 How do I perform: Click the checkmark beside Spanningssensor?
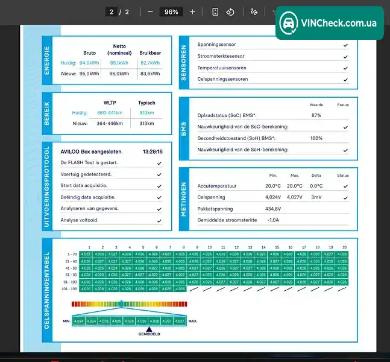click(345, 45)
